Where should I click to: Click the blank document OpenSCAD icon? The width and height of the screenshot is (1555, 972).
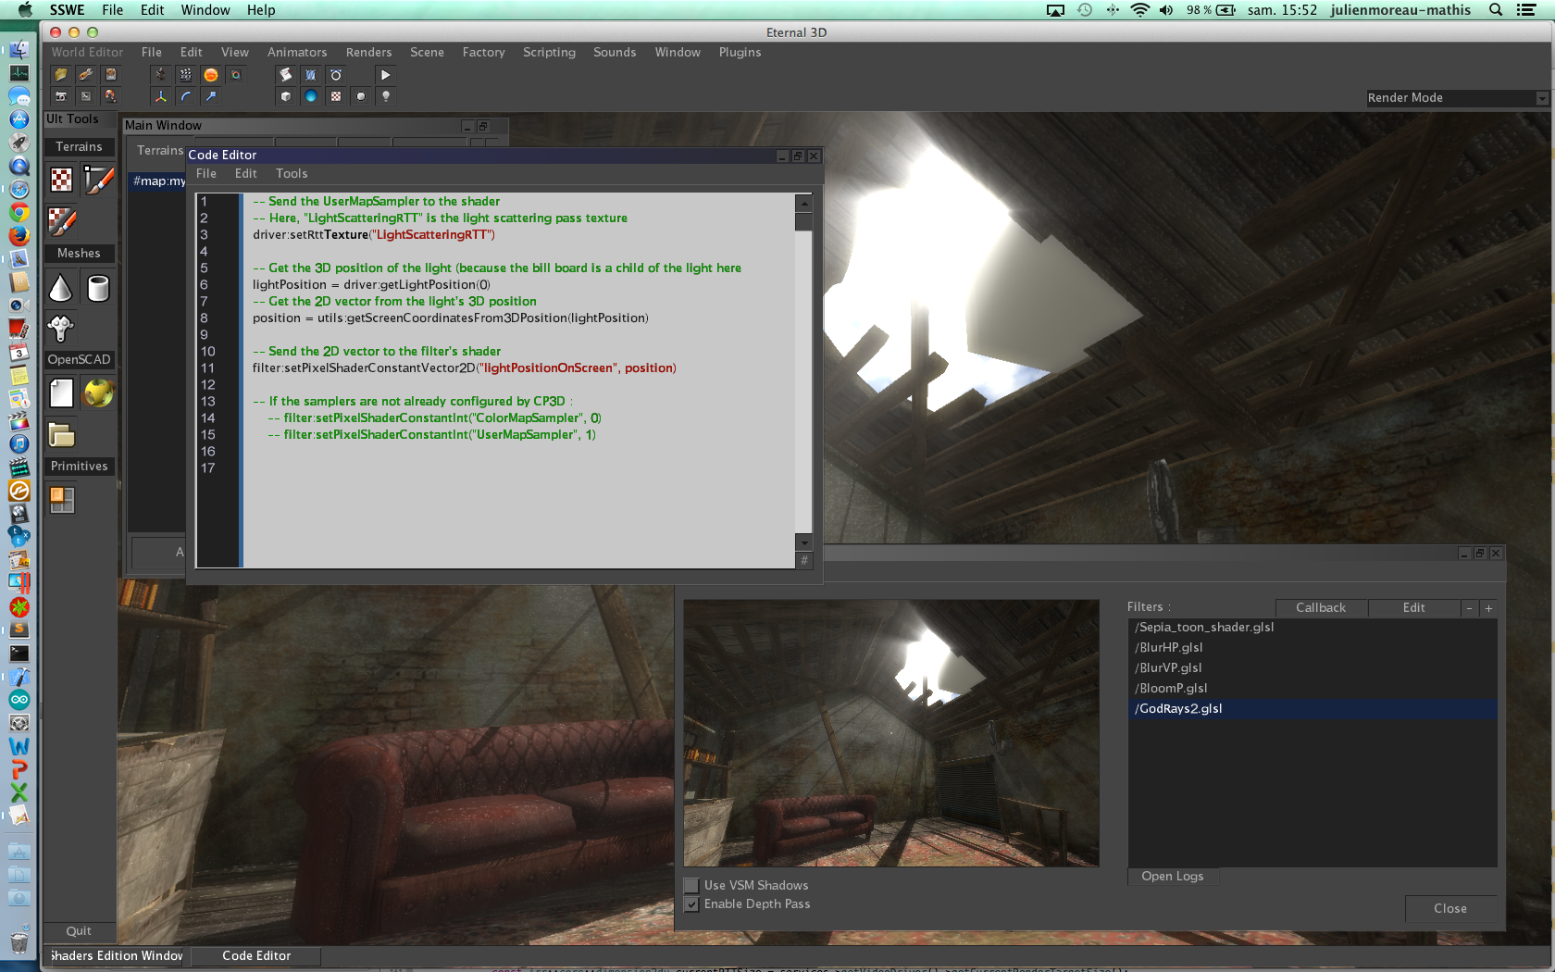click(x=61, y=393)
